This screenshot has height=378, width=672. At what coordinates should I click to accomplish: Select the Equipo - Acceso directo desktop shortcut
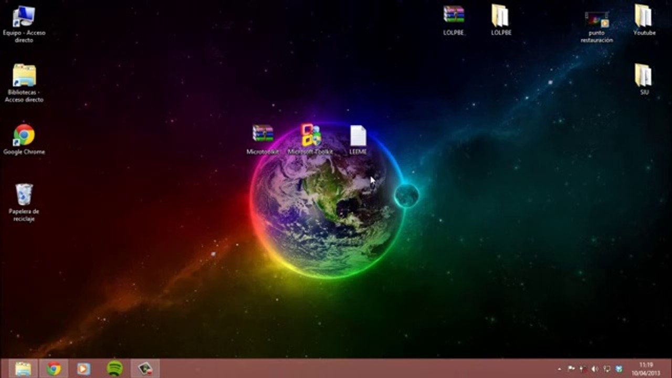[x=24, y=24]
